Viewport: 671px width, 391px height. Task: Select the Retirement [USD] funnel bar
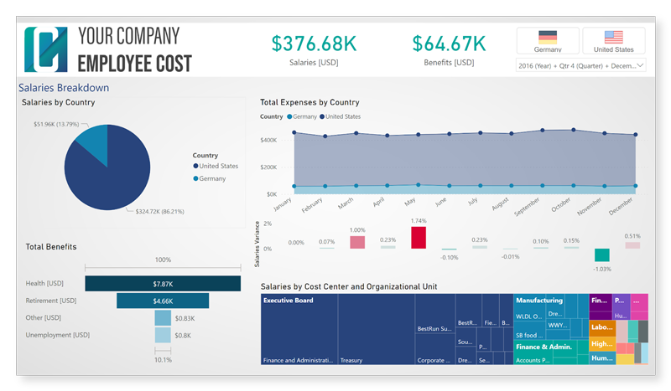[x=163, y=301]
